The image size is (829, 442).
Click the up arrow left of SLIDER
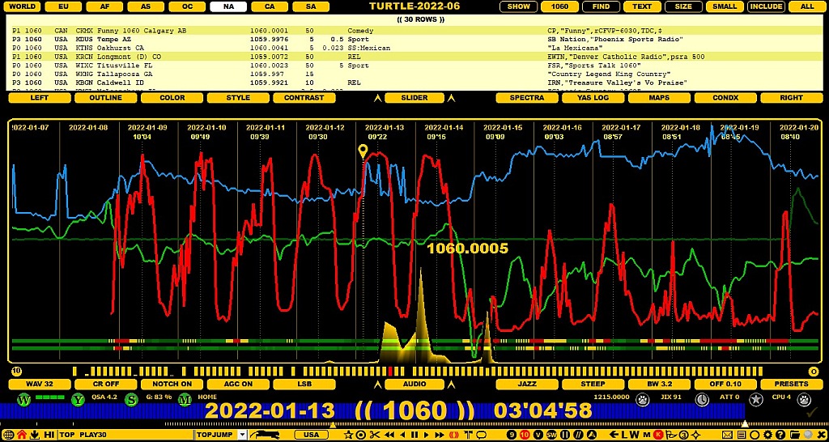pos(377,98)
